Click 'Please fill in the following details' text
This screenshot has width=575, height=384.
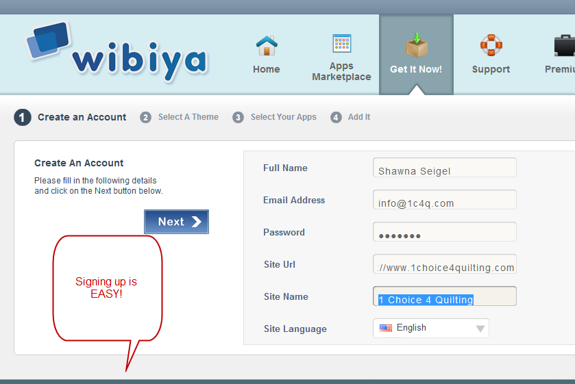95,181
